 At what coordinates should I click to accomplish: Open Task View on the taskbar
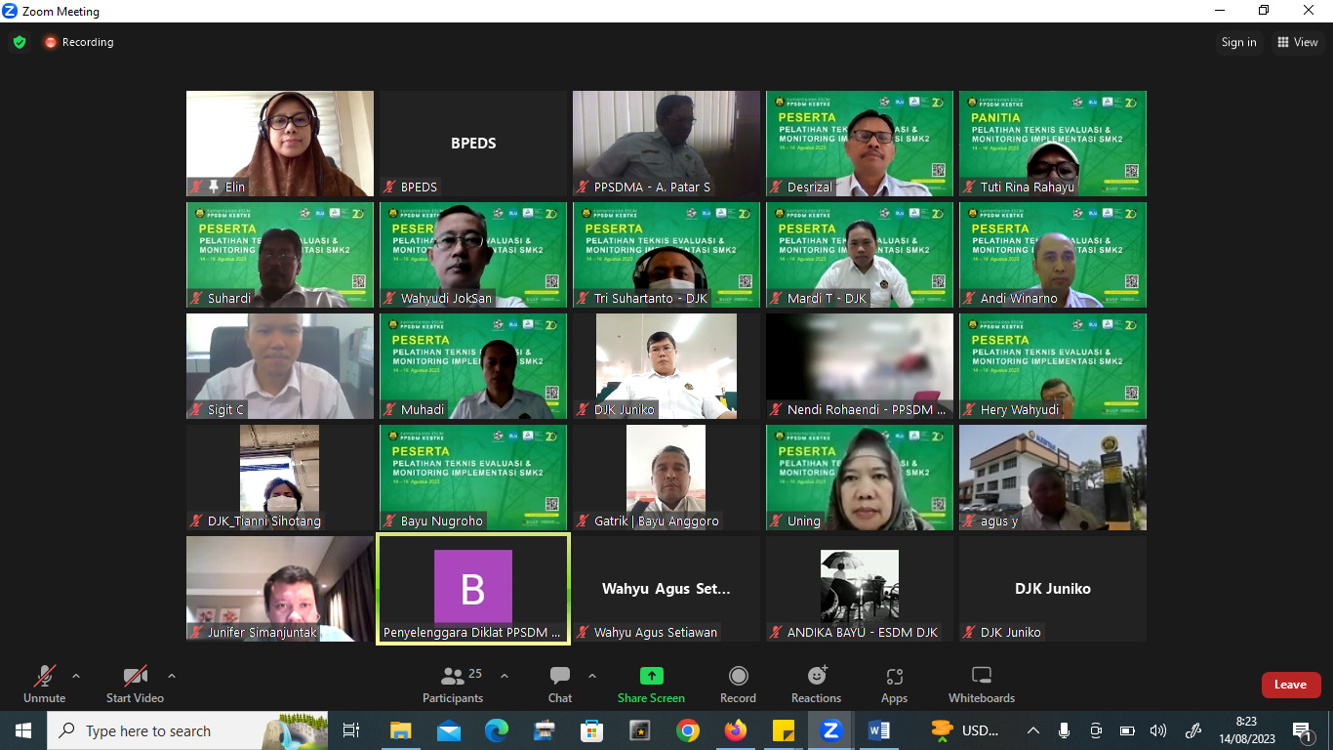point(351,730)
